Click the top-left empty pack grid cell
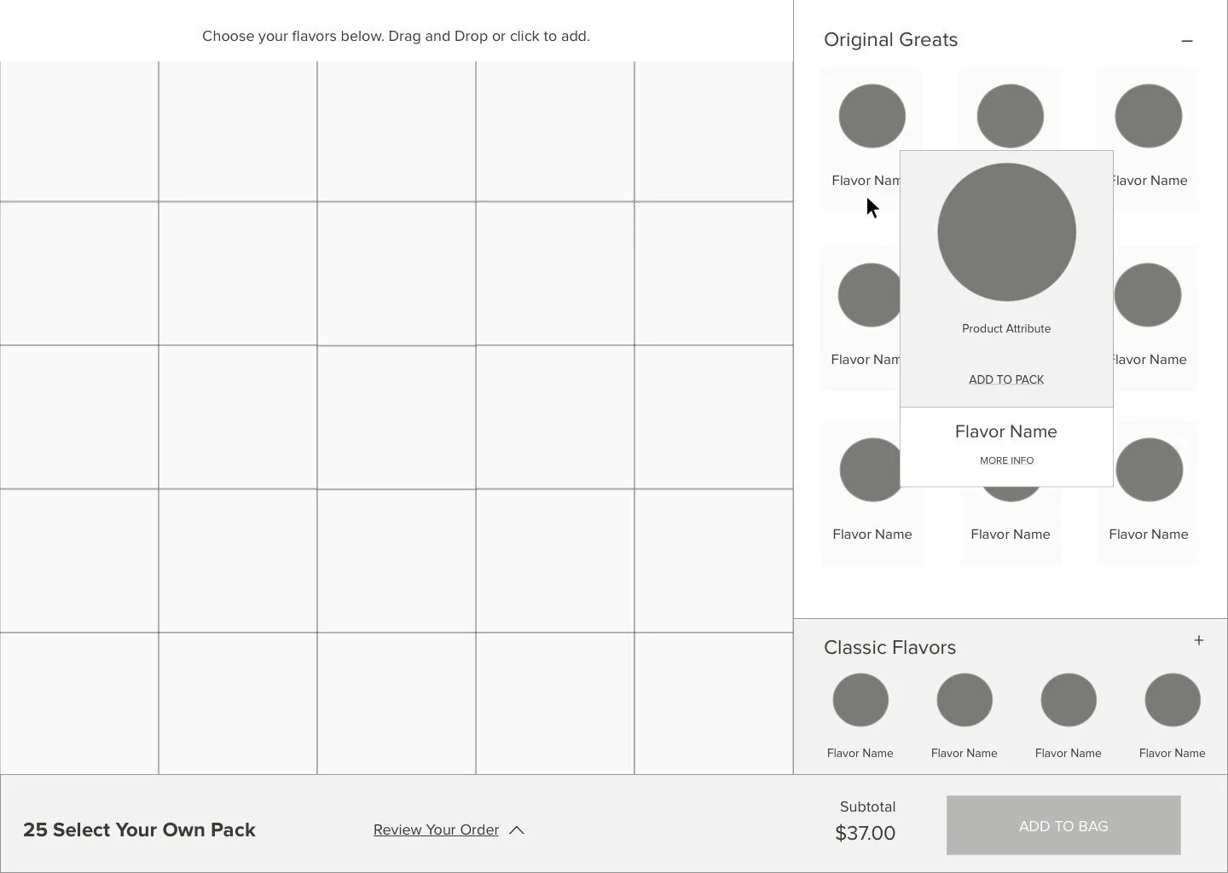The height and width of the screenshot is (873, 1228). pos(79,131)
